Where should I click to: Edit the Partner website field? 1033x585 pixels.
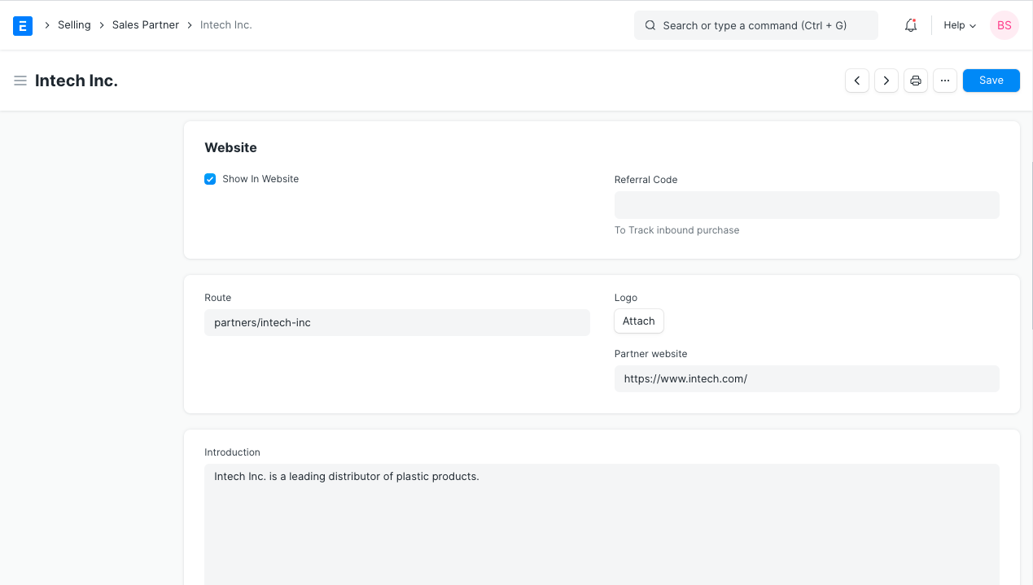coord(806,378)
